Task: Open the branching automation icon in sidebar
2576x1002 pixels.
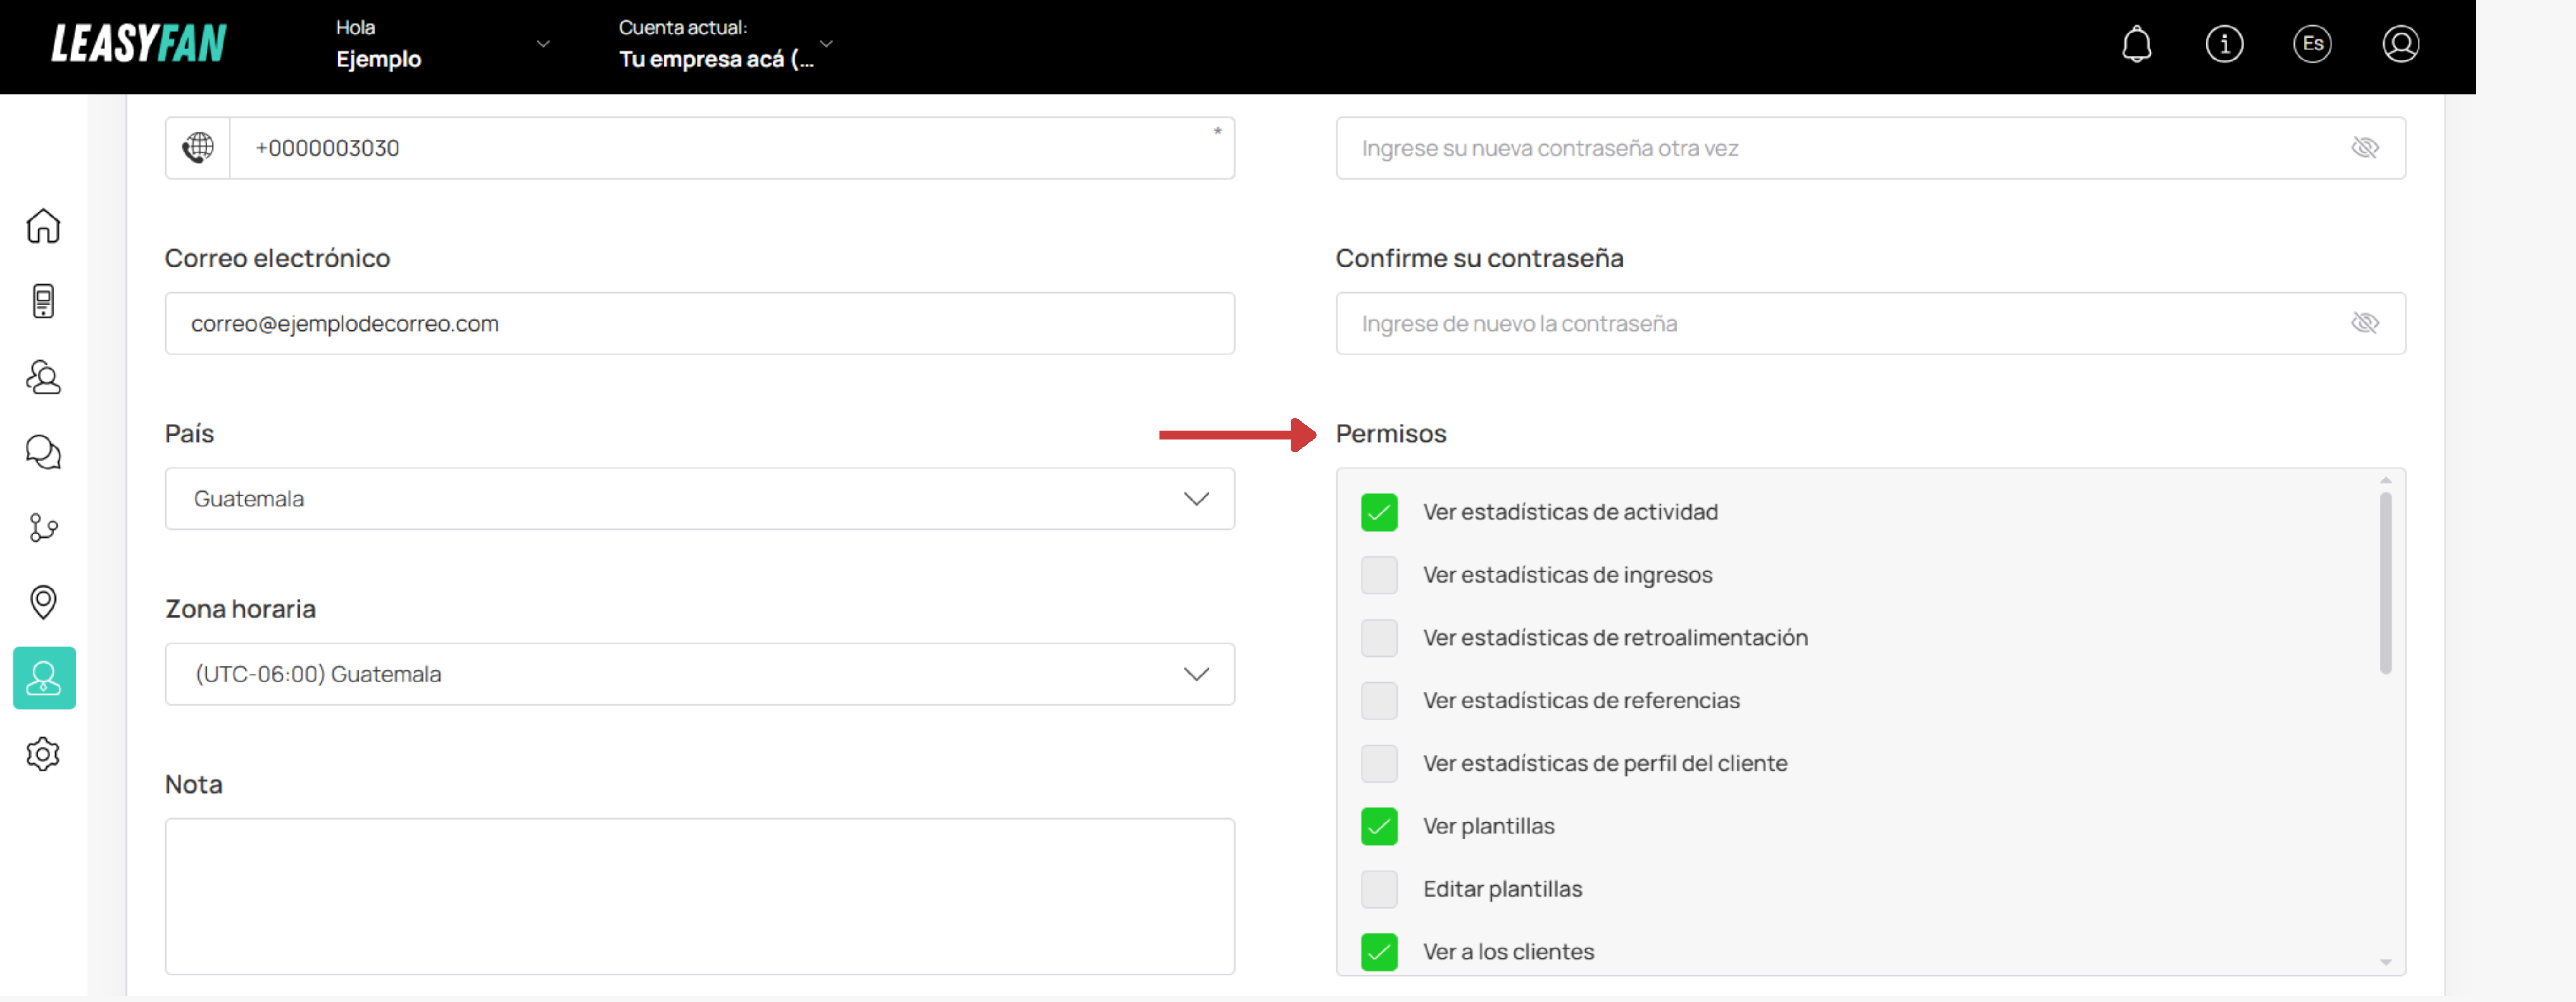Action: coord(43,527)
